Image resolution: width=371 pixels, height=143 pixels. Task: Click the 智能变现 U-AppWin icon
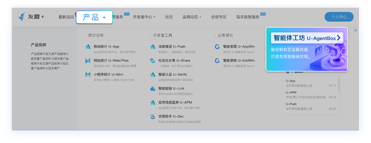217,47
